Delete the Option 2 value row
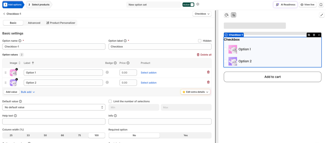The width and height of the screenshot is (326, 143). click(x=208, y=82)
